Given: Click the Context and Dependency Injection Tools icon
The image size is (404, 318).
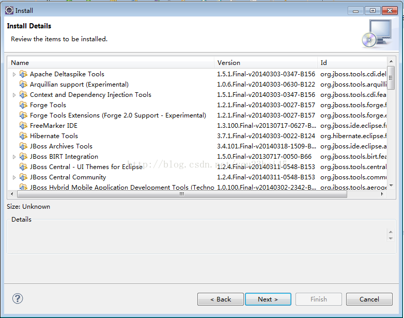Looking at the screenshot, I should pos(23,95).
